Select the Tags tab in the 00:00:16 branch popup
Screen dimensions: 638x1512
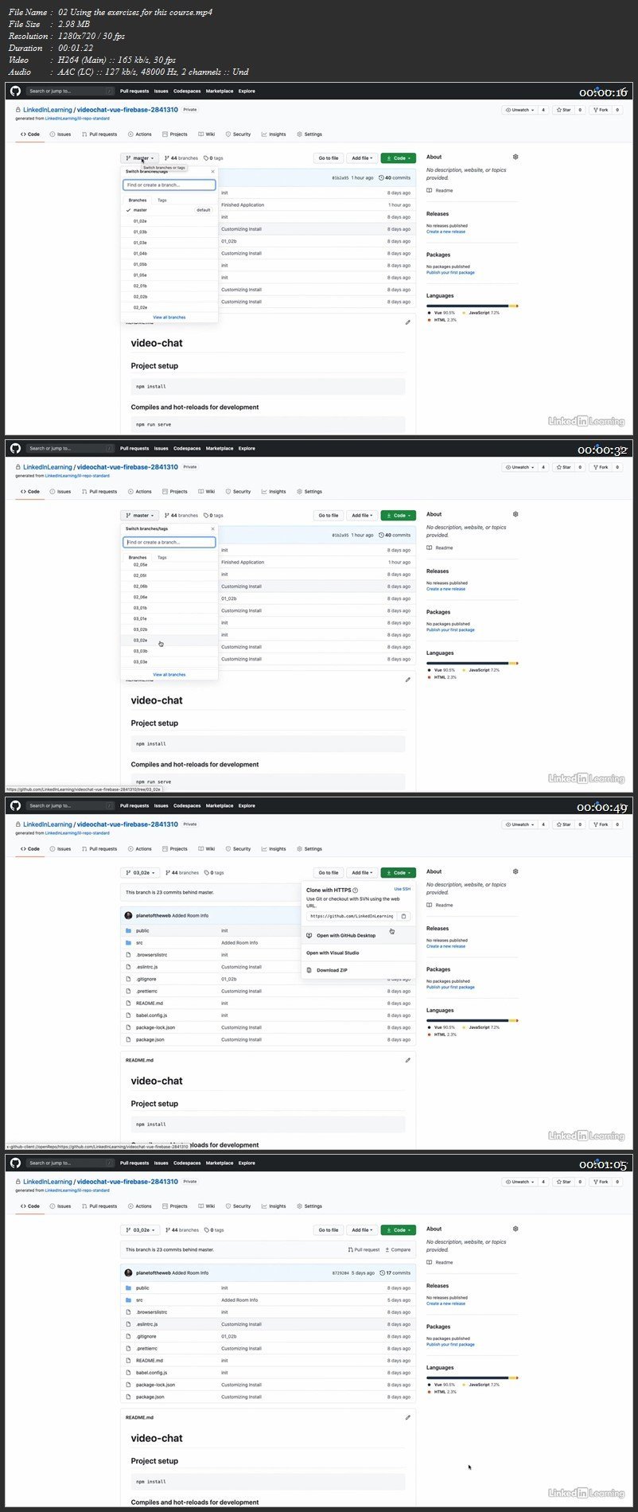[162, 201]
